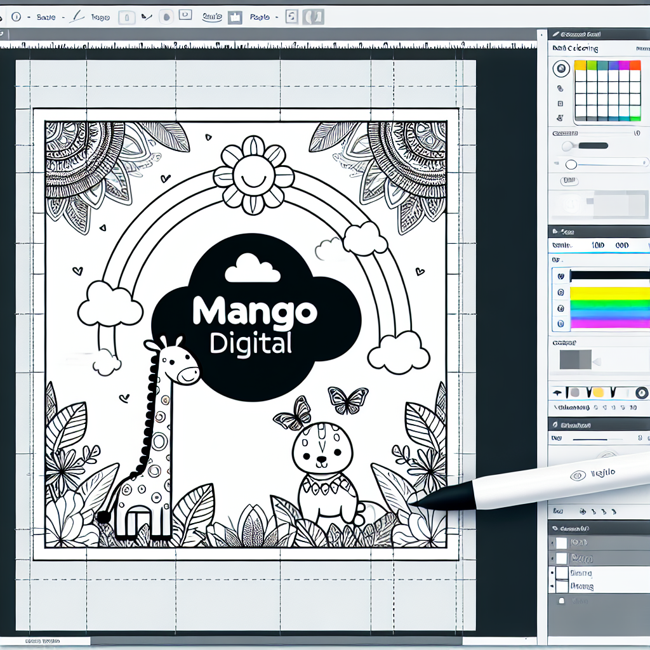Pick the teal swatch in grid top row
Screen dimensions: 650x650
602,65
